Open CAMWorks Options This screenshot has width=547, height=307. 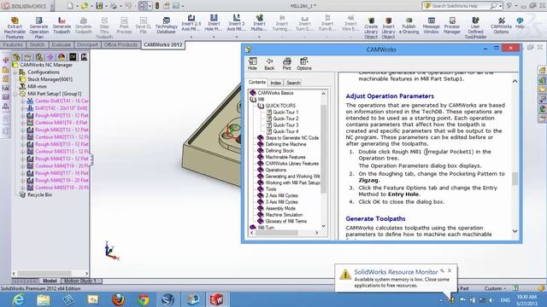tap(501, 26)
